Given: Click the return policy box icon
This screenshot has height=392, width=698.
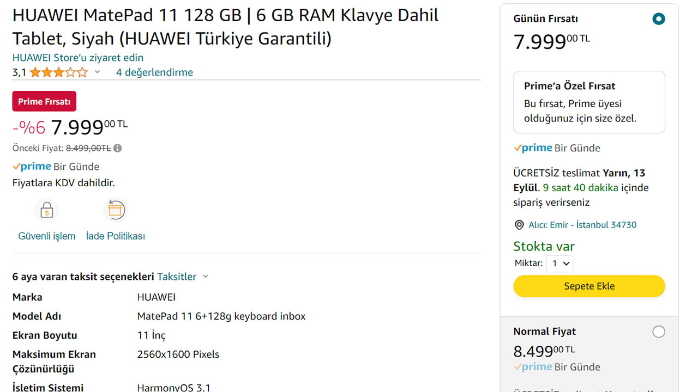Looking at the screenshot, I should coord(115,210).
